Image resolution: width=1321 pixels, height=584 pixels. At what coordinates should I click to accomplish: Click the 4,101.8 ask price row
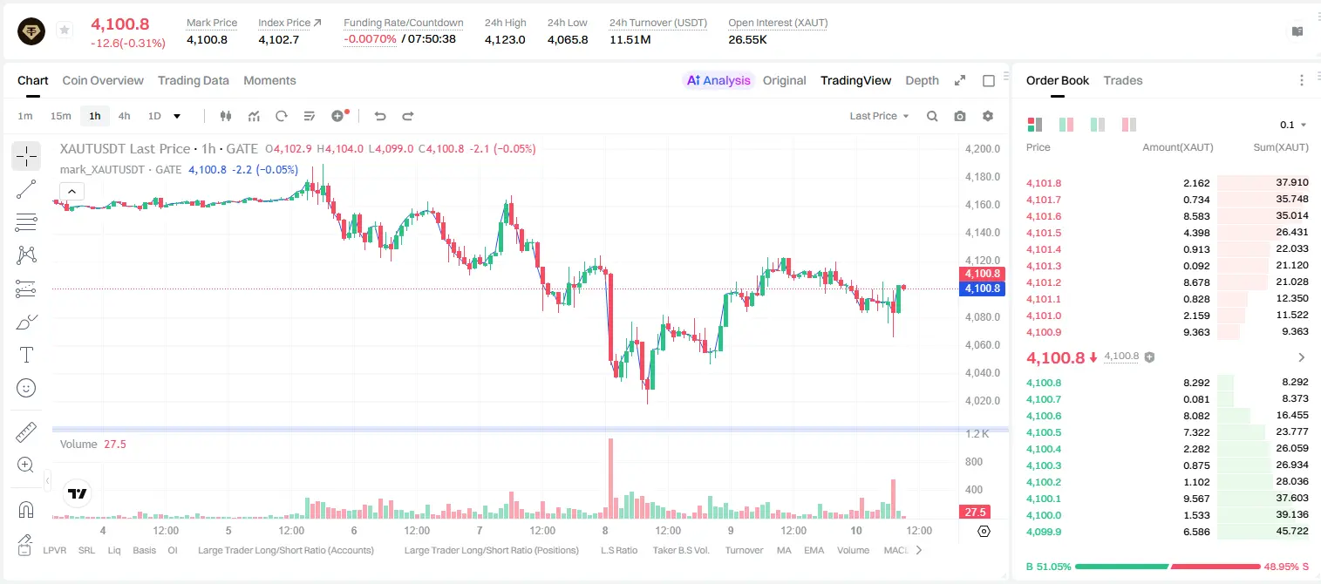1167,183
